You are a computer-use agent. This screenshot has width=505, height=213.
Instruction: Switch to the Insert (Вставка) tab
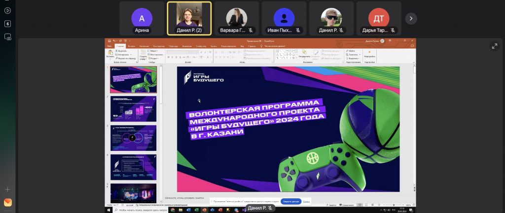pyautogui.click(x=131, y=46)
